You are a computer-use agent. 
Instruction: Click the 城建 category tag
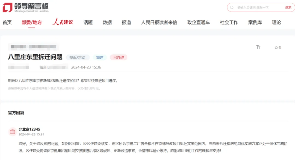[x=100, y=58]
